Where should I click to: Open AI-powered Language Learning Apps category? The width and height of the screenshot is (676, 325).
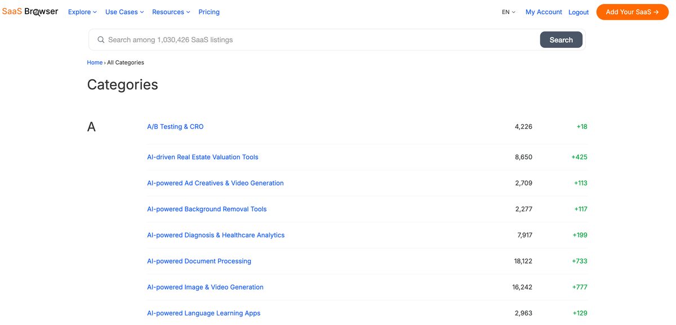[203, 313]
